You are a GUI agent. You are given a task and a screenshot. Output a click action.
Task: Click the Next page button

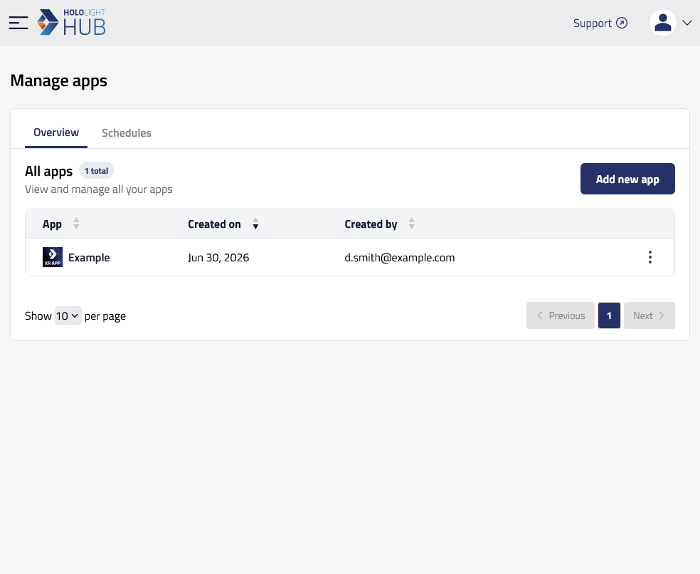(649, 315)
